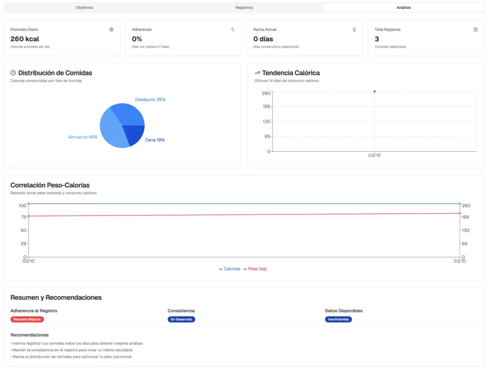Open the Registros tab
488x373 pixels.
point(244,8)
